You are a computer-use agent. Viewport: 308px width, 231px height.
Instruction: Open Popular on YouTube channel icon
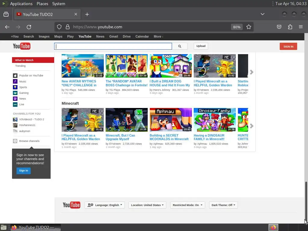click(15, 75)
